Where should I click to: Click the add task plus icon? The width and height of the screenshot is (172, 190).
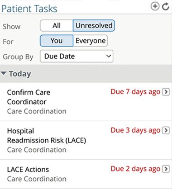[155, 6]
